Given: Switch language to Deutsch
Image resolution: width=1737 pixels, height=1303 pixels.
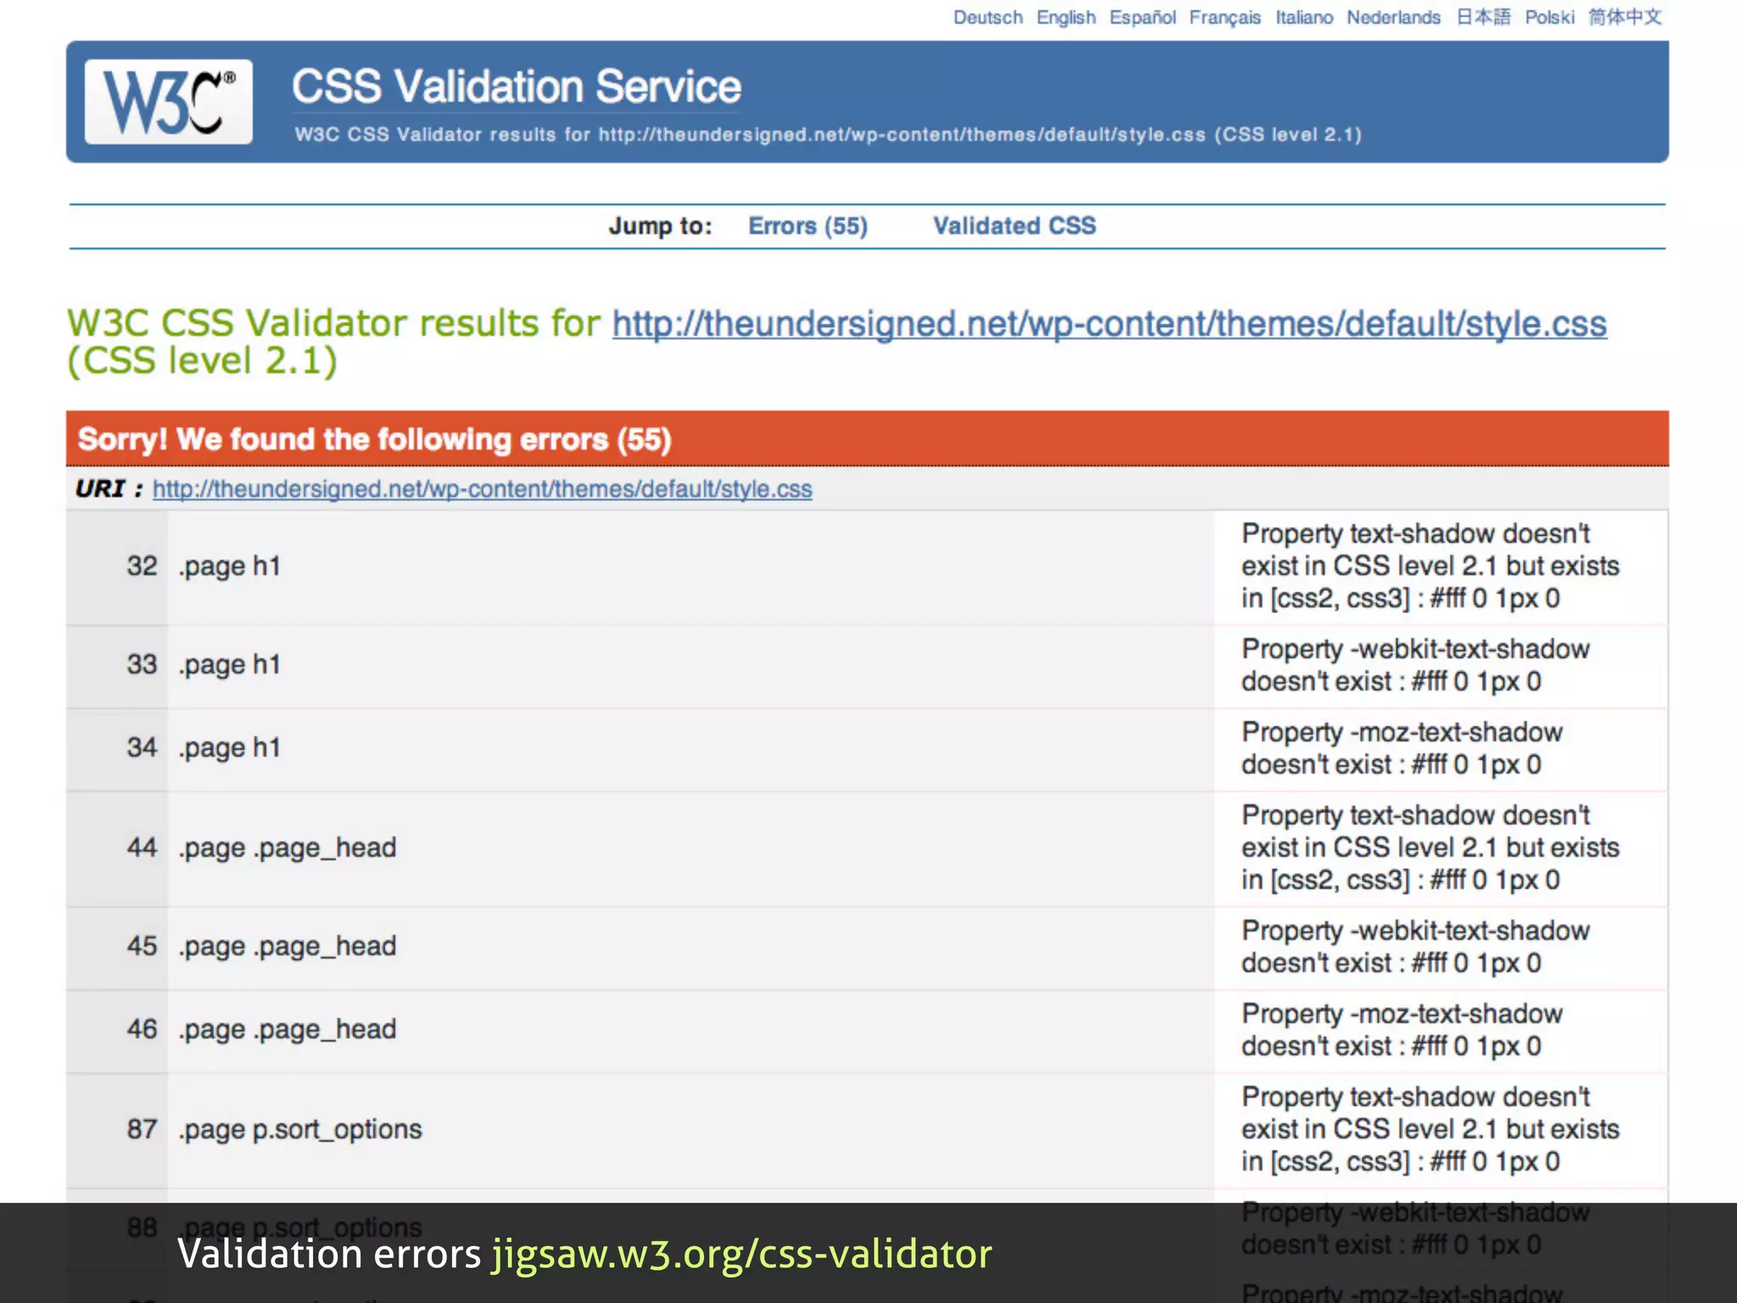Looking at the screenshot, I should 988,17.
